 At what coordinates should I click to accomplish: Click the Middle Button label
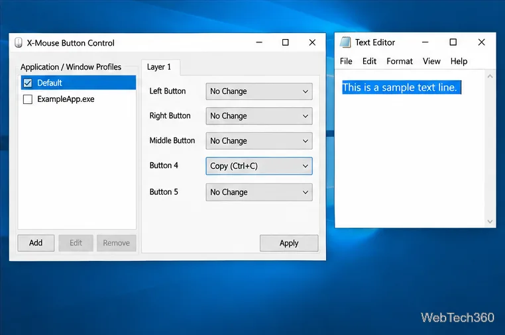click(x=172, y=140)
